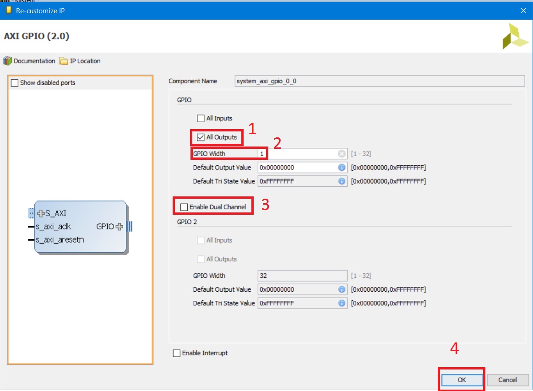Click into the GPIO Width input field
This screenshot has height=391, width=533.
pyautogui.click(x=298, y=154)
